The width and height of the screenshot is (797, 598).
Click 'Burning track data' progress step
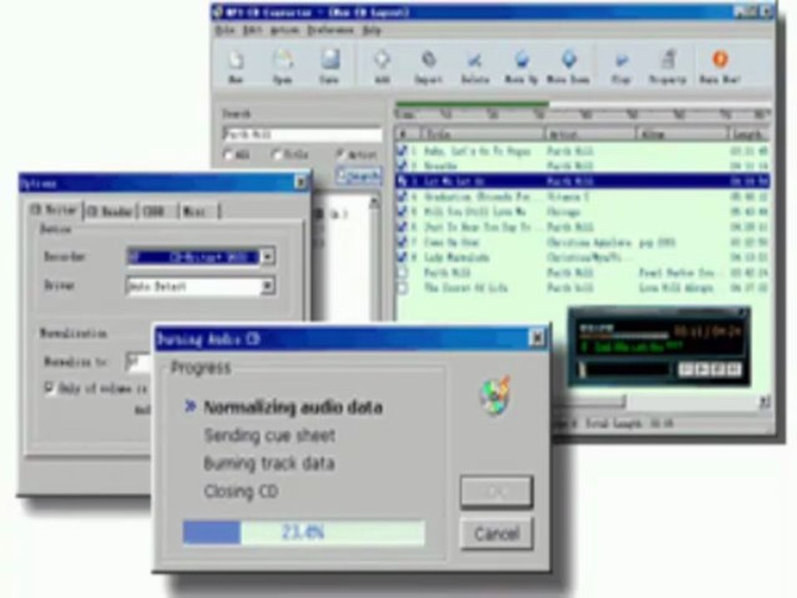269,463
